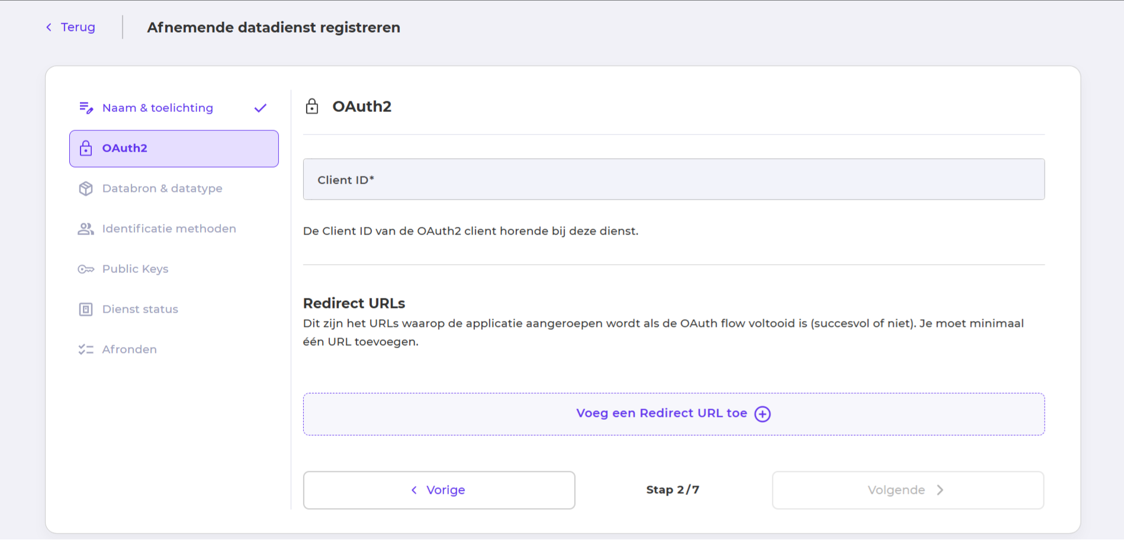
Task: Click the lock icon in the OAuth2 page header
Action: [313, 107]
